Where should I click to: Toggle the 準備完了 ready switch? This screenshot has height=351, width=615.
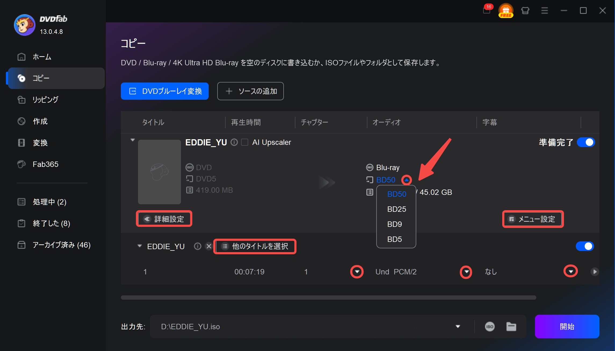(x=586, y=142)
